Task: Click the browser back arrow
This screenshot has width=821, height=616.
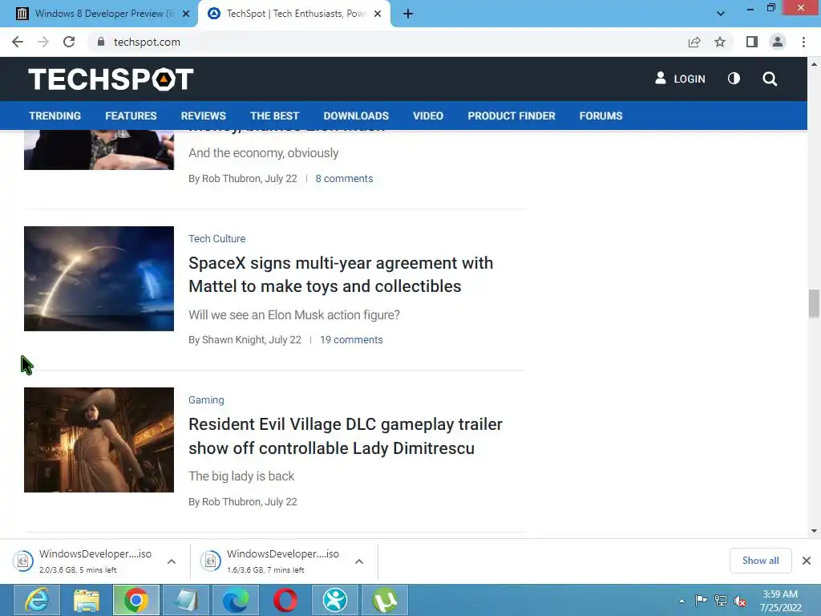Action: tap(18, 42)
